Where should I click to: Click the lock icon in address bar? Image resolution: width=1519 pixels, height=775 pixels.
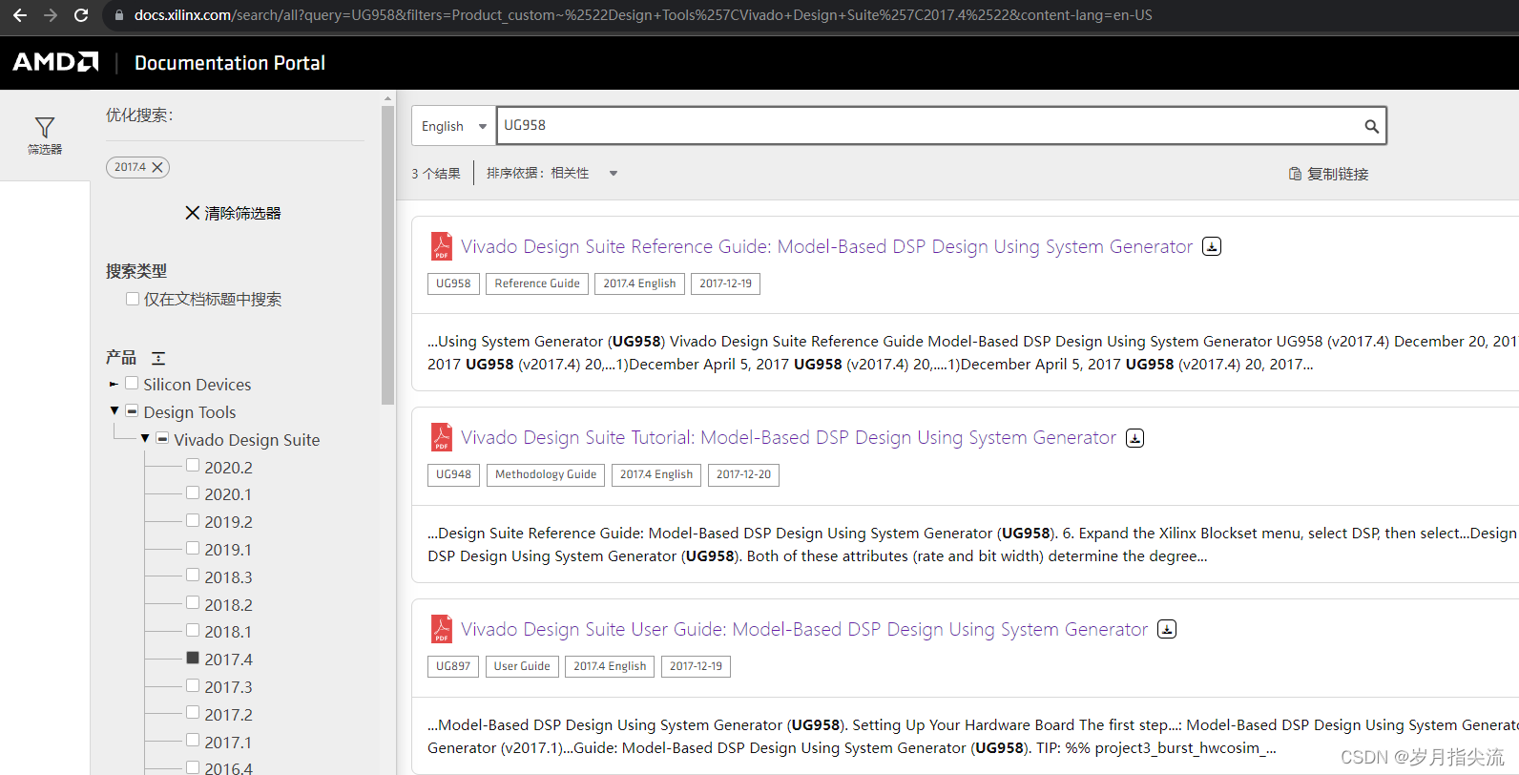pyautogui.click(x=119, y=15)
